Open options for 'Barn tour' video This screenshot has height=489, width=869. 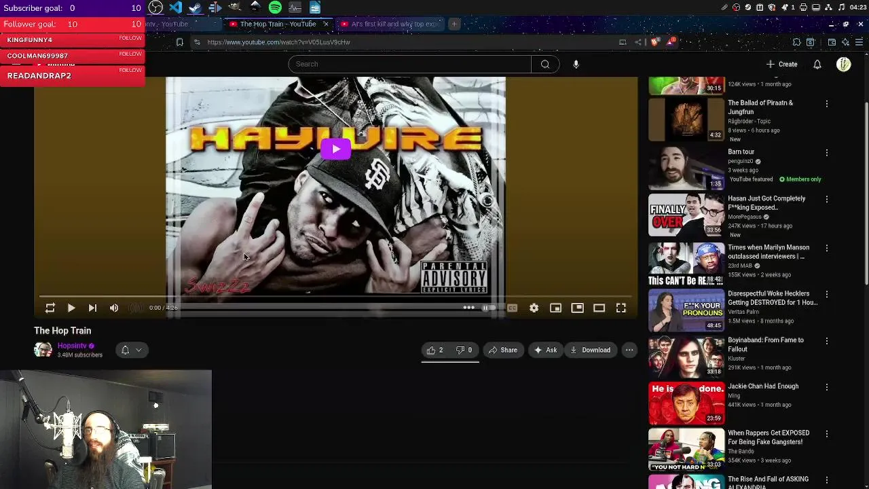tap(827, 153)
